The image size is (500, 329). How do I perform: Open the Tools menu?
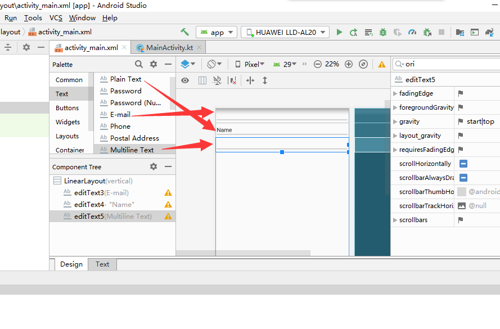pyautogui.click(x=33, y=17)
